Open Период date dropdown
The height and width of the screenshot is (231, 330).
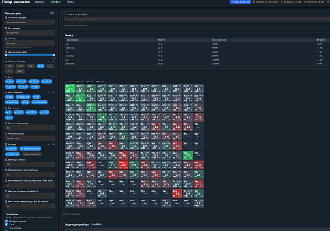click(30, 43)
